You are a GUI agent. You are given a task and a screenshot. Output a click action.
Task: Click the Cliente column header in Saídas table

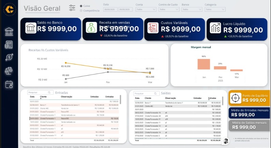coord(148,98)
